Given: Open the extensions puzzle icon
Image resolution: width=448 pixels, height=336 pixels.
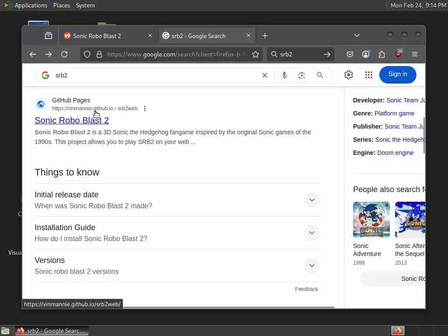Looking at the screenshot, I should click(x=381, y=54).
